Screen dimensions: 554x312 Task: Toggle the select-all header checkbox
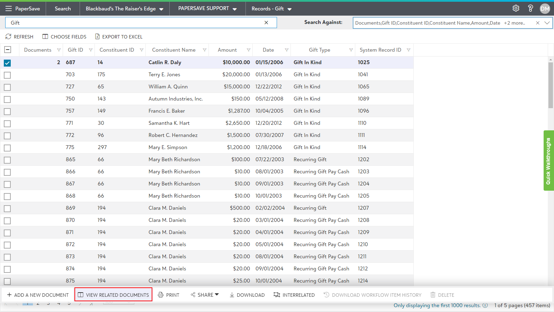tap(8, 50)
